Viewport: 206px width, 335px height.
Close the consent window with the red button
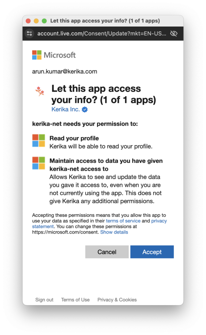pyautogui.click(x=28, y=21)
